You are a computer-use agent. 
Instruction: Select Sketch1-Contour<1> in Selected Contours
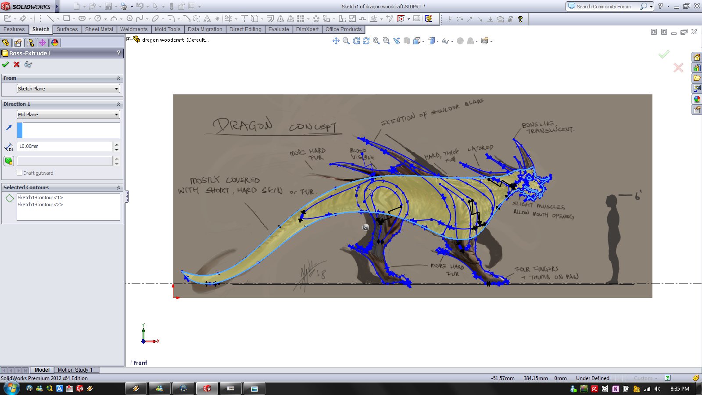tap(40, 197)
